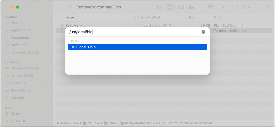Image resolution: width=275 pixels, height=127 pixels.
Task: Open the Group By options dropdown
Action: click(213, 7)
